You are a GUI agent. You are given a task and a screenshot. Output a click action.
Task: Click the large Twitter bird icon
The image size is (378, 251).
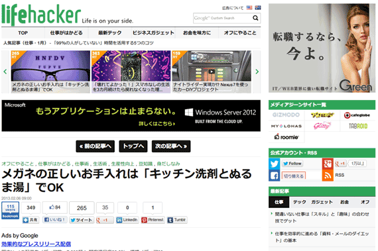275,164
